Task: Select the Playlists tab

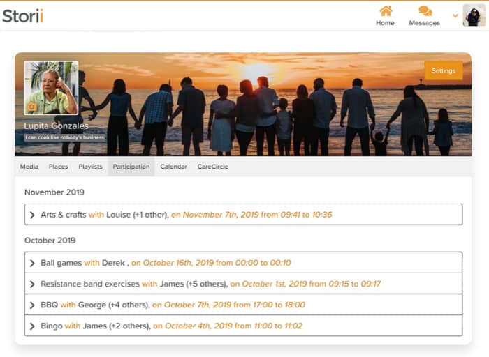Action: [90, 167]
